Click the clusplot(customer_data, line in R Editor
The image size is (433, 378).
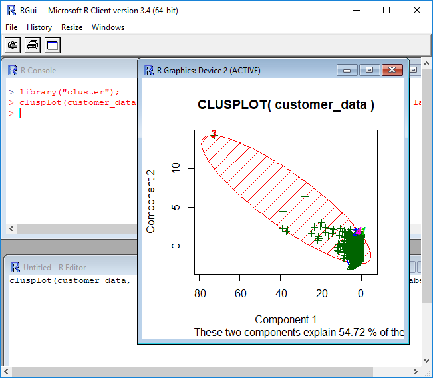tap(70, 280)
